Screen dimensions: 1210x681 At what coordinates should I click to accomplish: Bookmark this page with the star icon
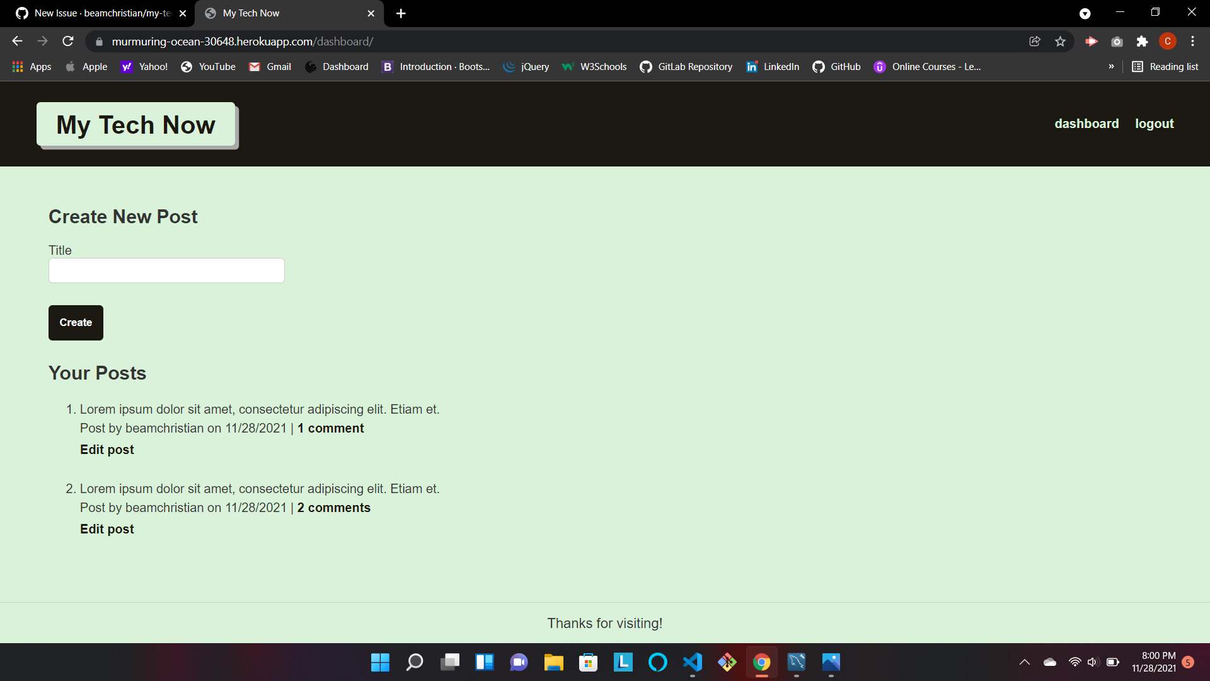[1060, 41]
